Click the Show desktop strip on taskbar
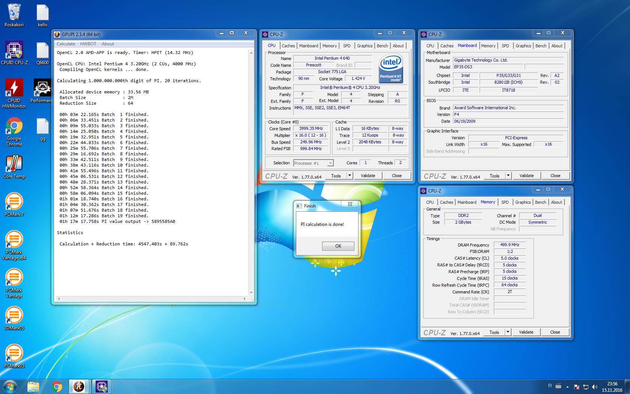630x394 pixels. 627,386
